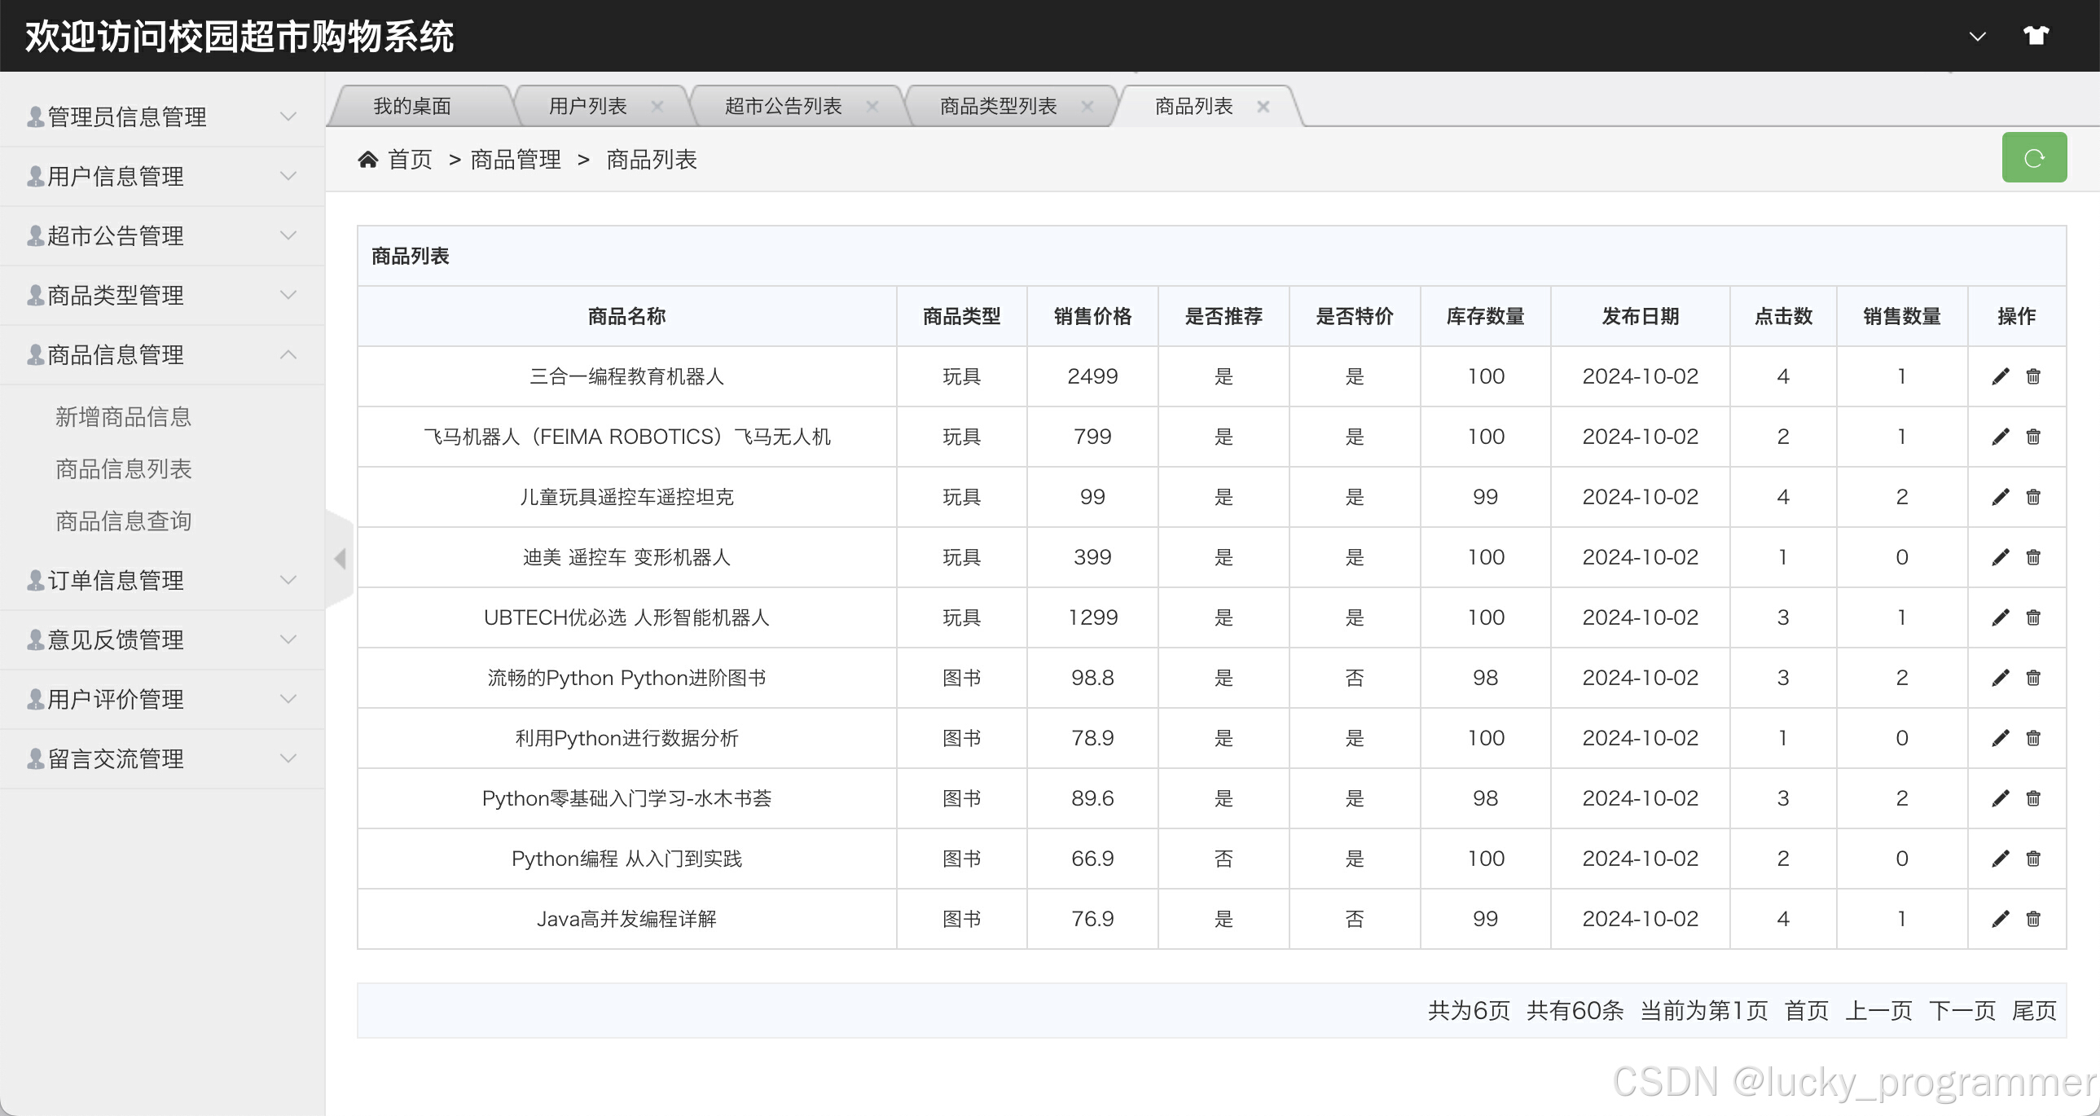Delete the 迪美 遥控车 变形机器人 row
Screen dimensions: 2100x1116
pyautogui.click(x=2033, y=557)
